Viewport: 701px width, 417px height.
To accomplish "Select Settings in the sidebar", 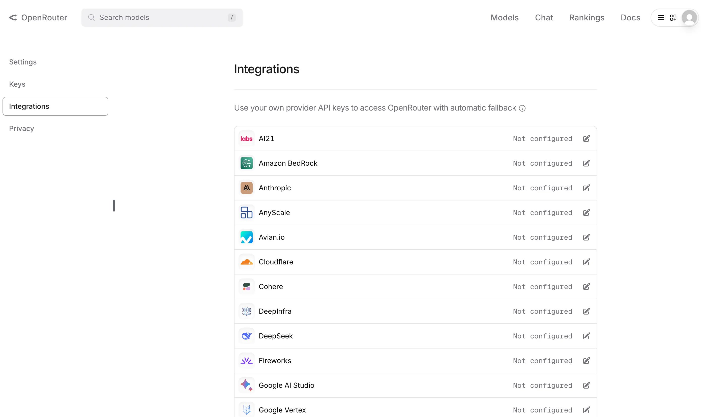I will (x=23, y=62).
